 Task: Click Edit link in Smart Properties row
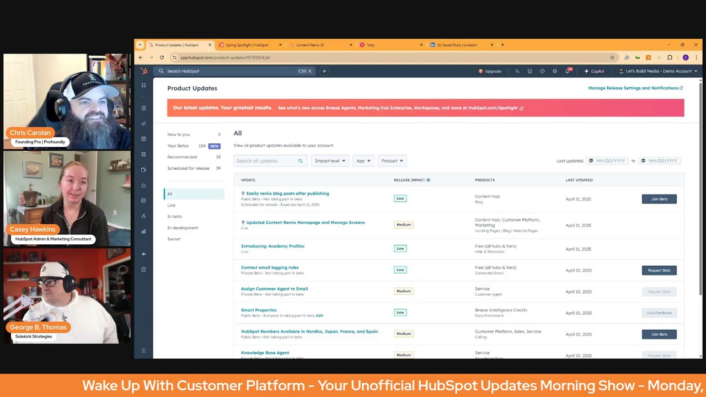[319, 316]
